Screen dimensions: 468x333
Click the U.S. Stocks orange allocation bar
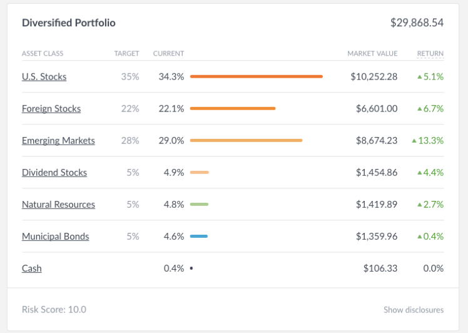(x=256, y=76)
